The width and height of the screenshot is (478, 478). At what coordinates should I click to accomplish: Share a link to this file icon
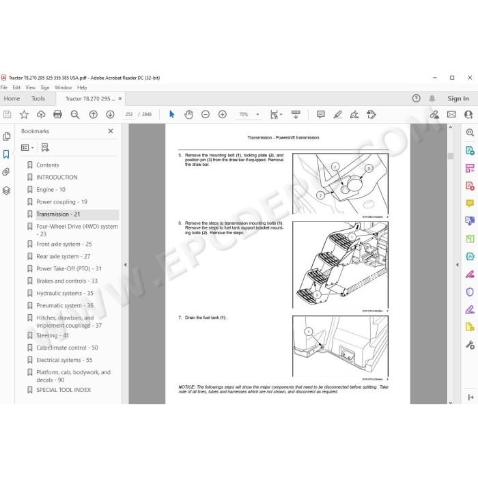434,115
